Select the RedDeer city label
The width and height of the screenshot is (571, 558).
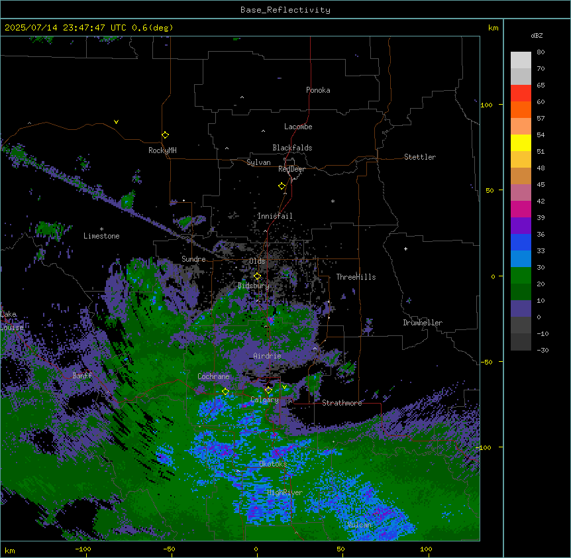291,169
